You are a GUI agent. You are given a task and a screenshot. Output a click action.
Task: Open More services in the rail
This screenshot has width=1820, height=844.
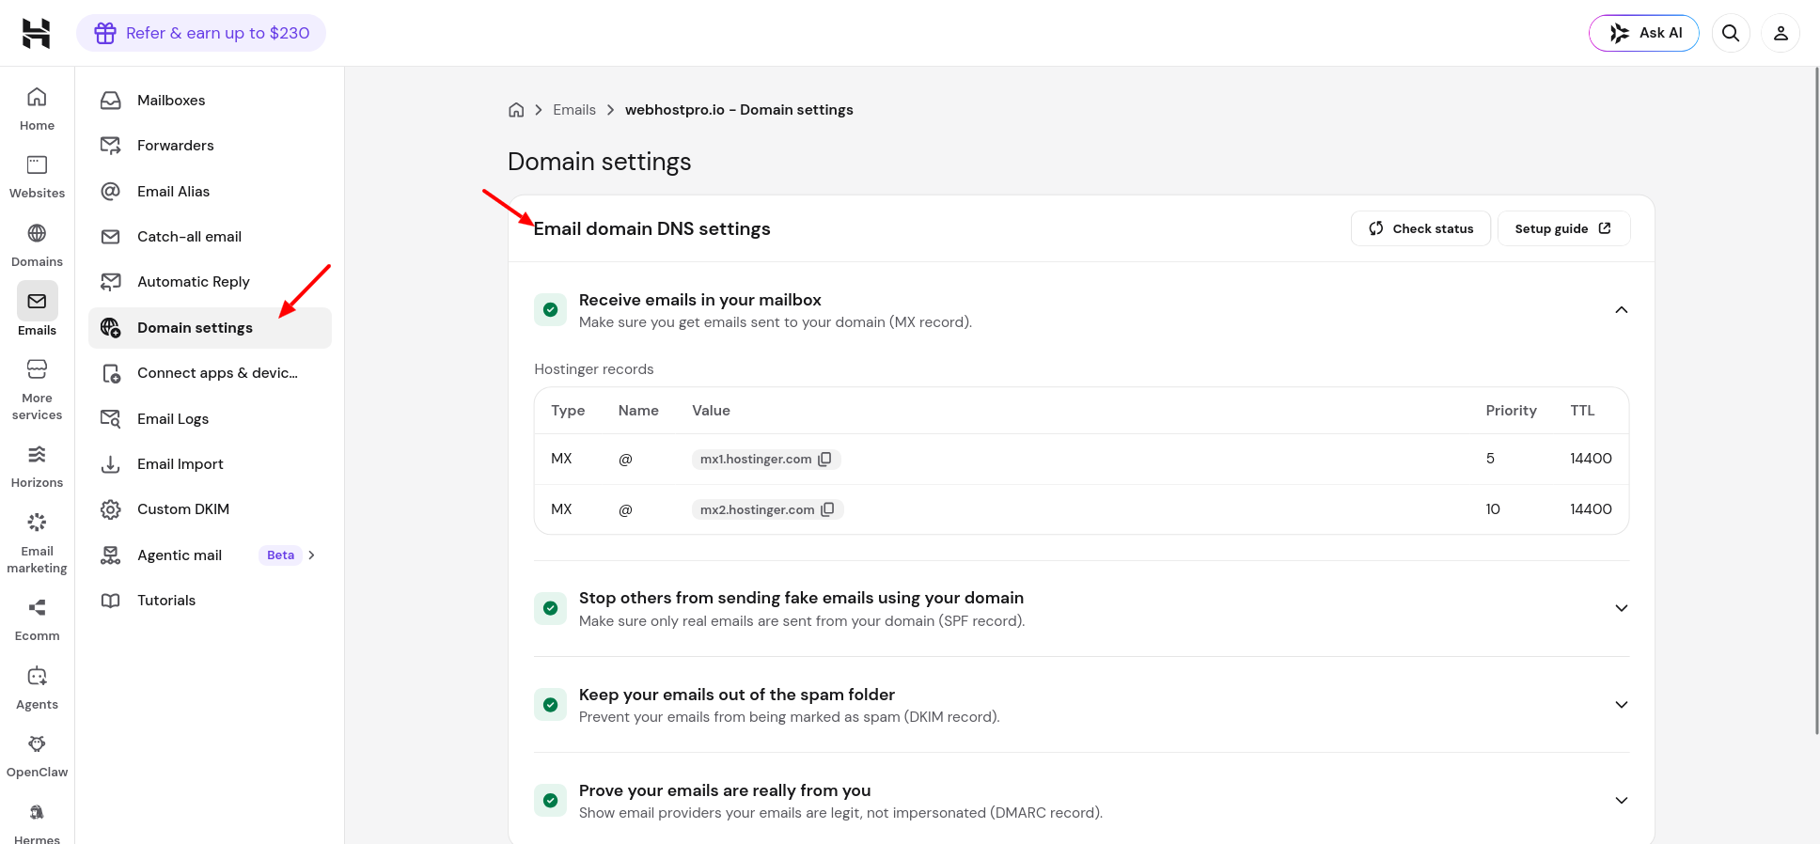coord(37,389)
